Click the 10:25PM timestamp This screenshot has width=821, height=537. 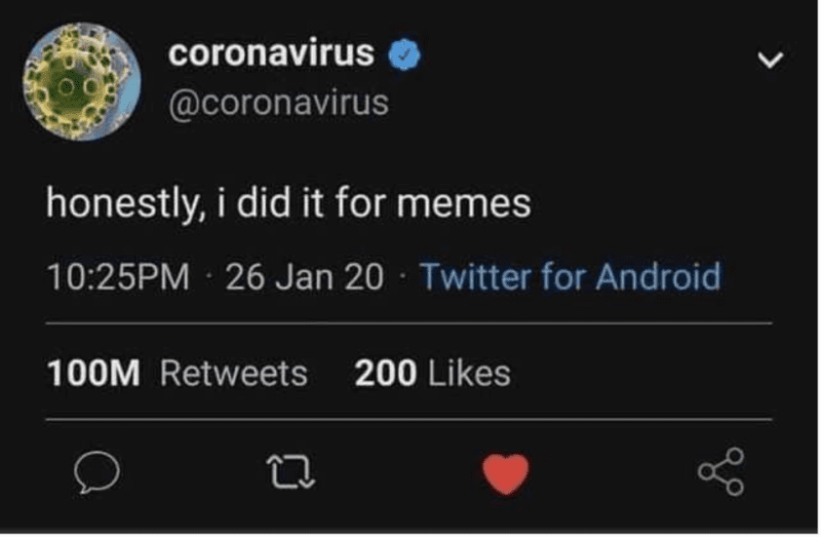point(118,277)
